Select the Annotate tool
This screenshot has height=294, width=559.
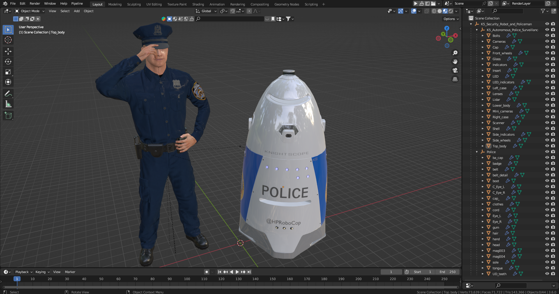(x=8, y=94)
